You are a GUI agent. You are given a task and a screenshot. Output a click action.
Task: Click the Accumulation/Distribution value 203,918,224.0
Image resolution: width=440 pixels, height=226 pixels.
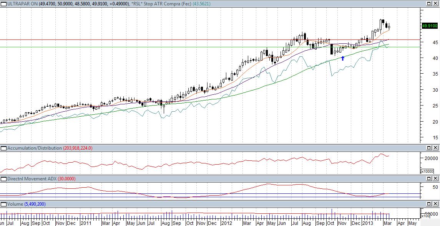[x=78, y=148]
